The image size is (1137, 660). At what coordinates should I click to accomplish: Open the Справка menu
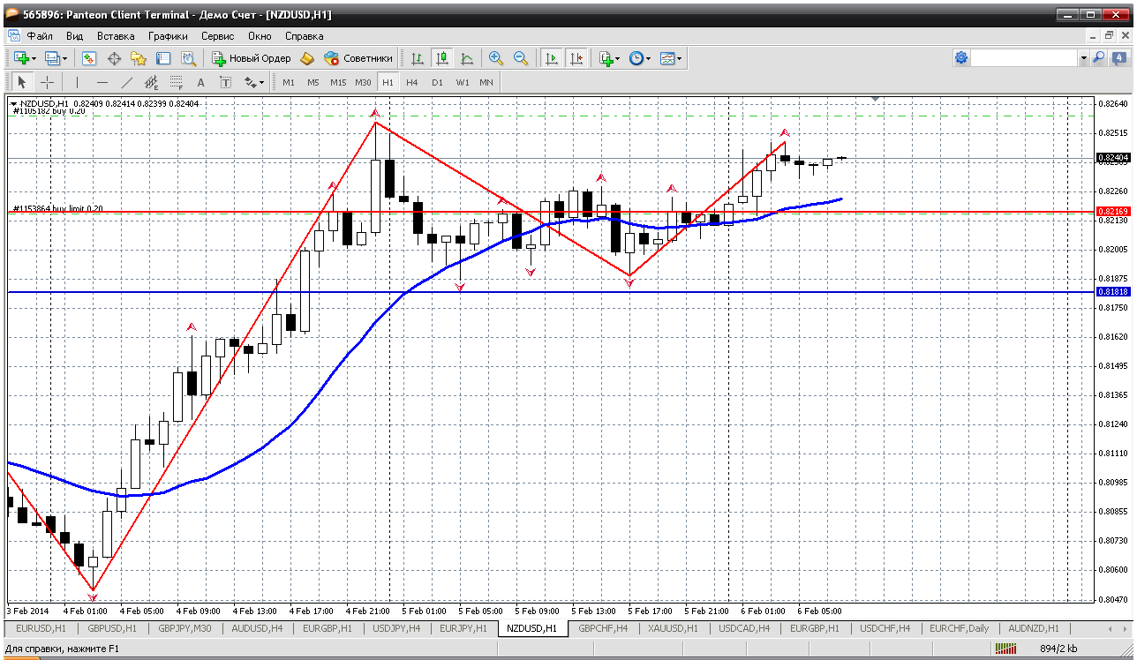[x=305, y=36]
